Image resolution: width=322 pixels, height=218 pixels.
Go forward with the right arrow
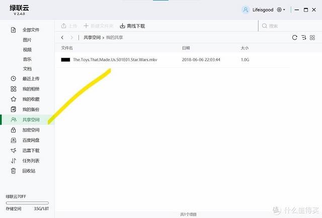71,37
